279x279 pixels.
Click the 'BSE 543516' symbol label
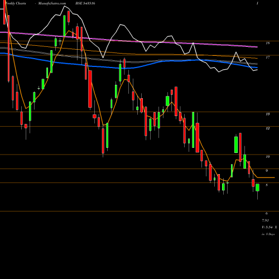85,3
